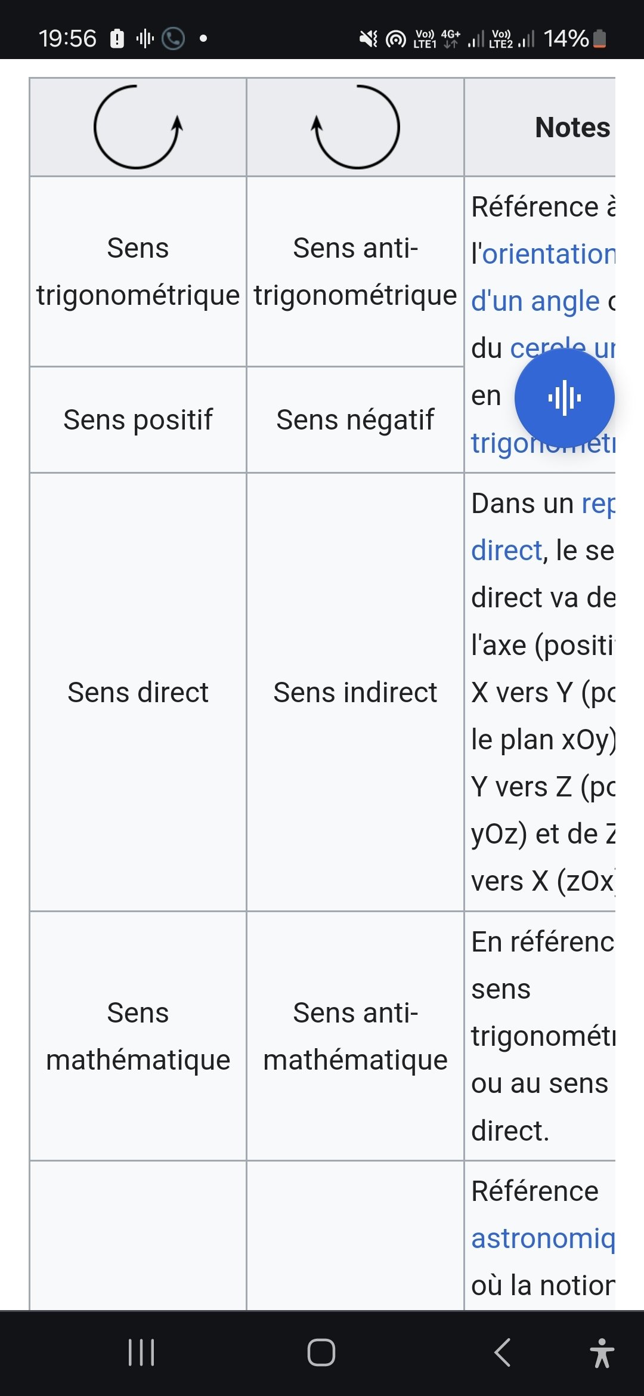Tap the clockwise circular arrow image
The width and height of the screenshot is (644, 1396).
tap(355, 127)
